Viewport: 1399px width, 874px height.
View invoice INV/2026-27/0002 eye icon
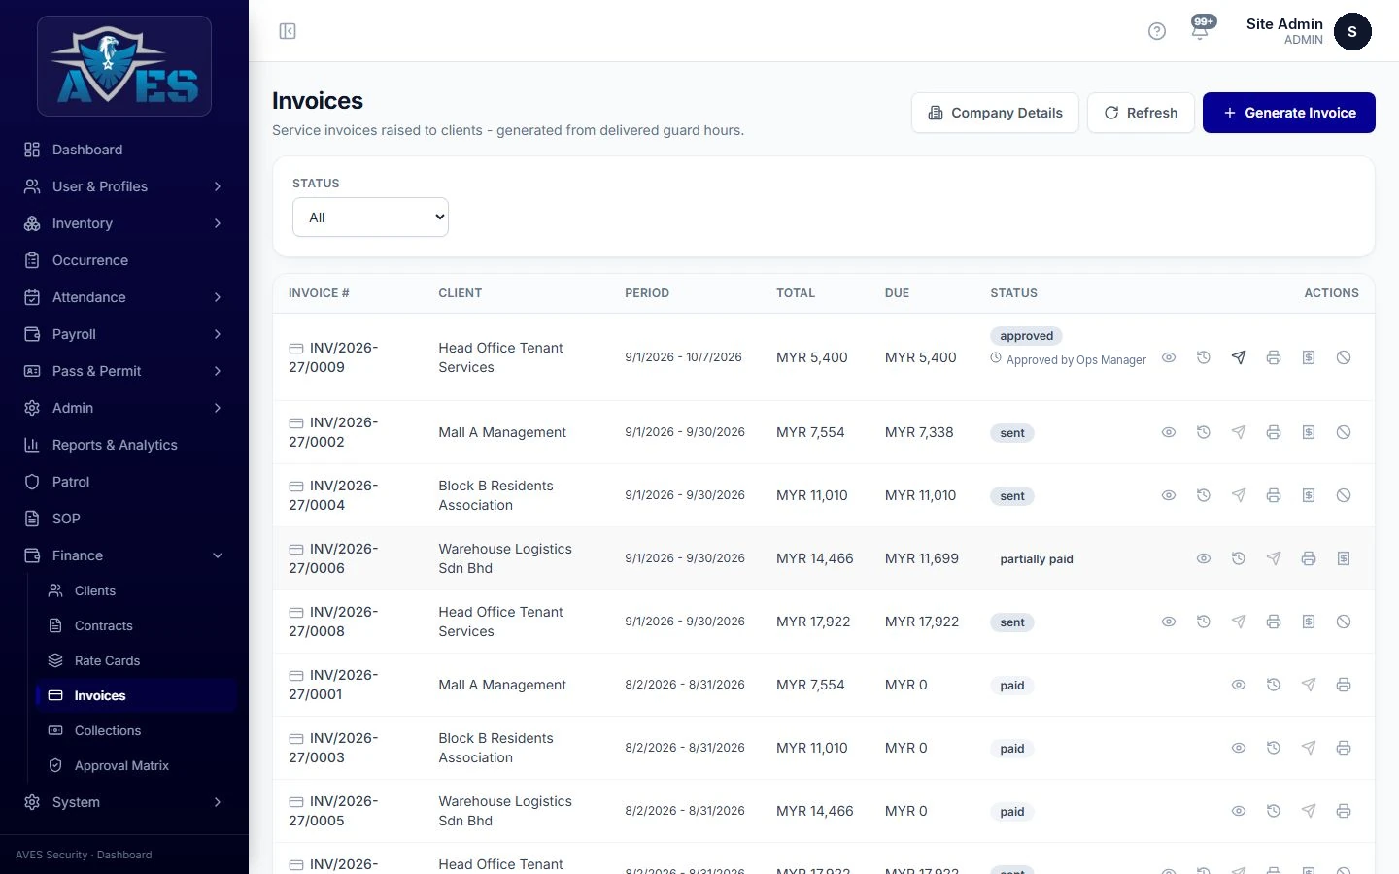(1169, 432)
